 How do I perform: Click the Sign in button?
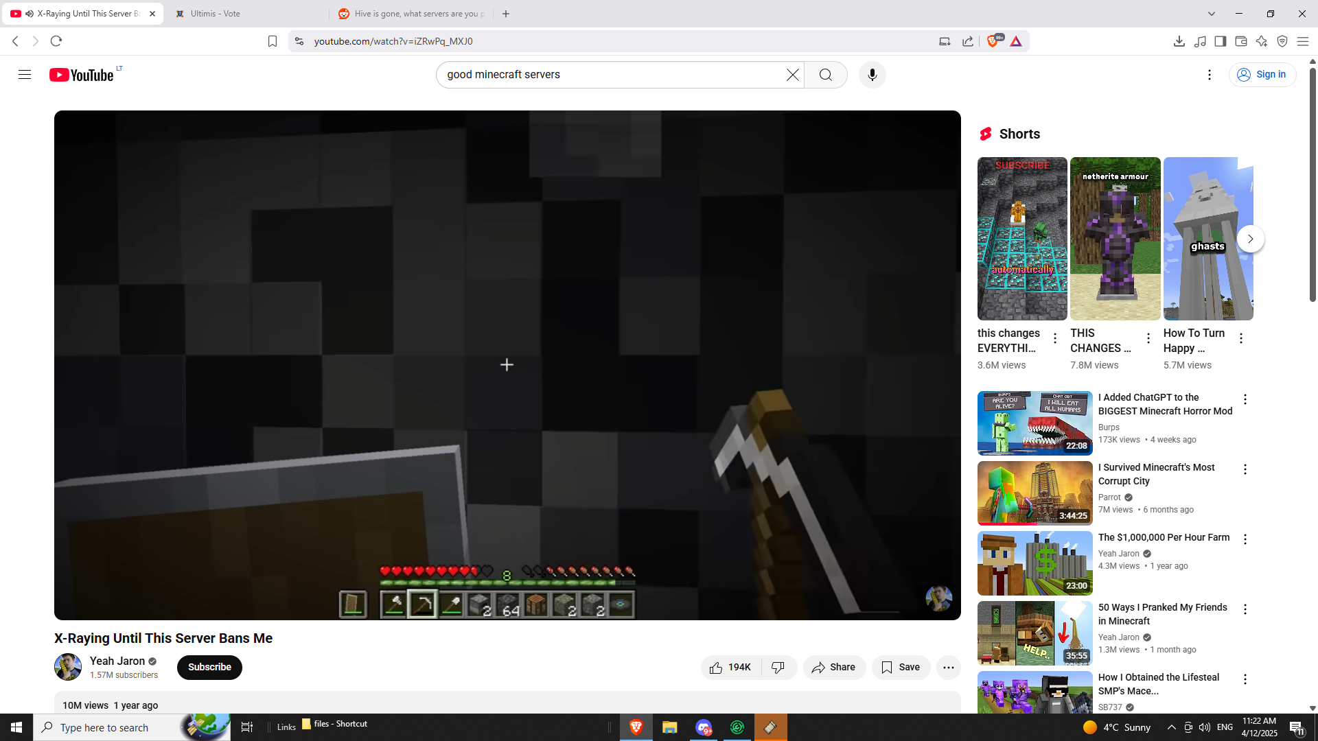pyautogui.click(x=1262, y=75)
